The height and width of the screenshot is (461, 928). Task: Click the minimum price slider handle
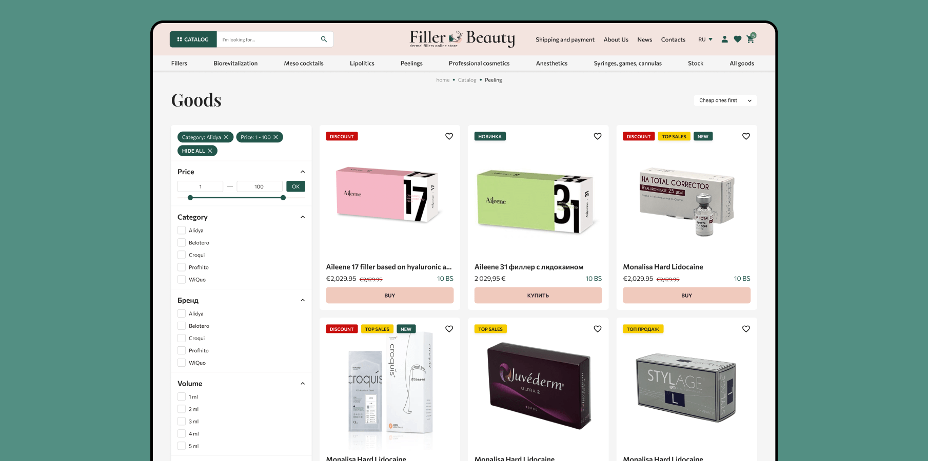click(x=190, y=198)
